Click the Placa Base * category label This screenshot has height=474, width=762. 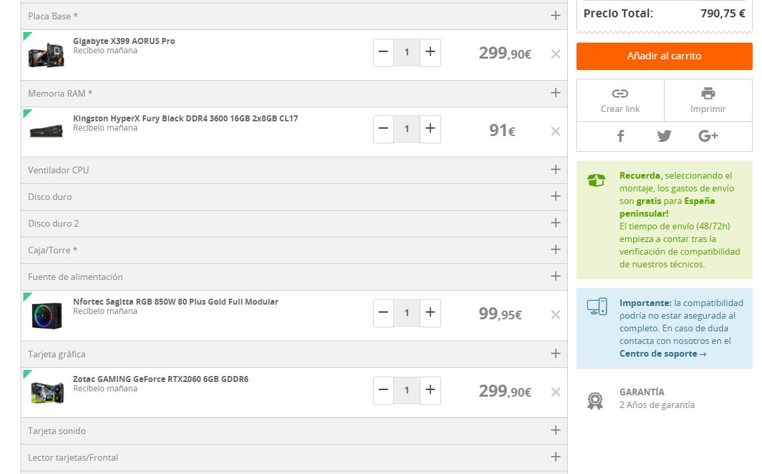point(53,16)
